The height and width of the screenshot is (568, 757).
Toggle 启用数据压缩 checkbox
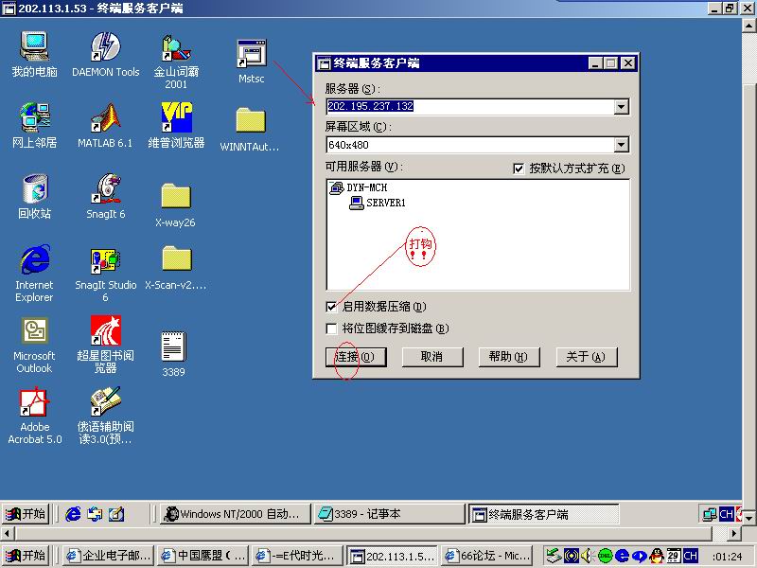(x=331, y=307)
